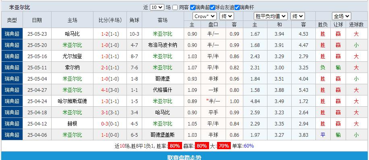Open the 胜平负均值 dropdown

click(271, 16)
